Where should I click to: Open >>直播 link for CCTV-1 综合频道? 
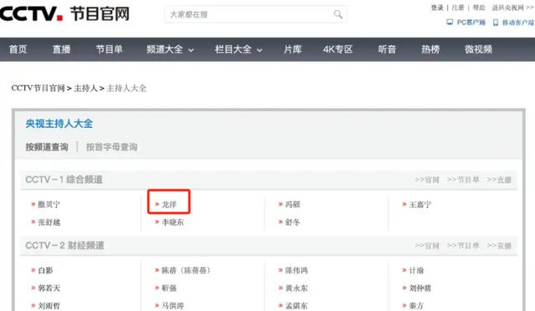click(499, 180)
